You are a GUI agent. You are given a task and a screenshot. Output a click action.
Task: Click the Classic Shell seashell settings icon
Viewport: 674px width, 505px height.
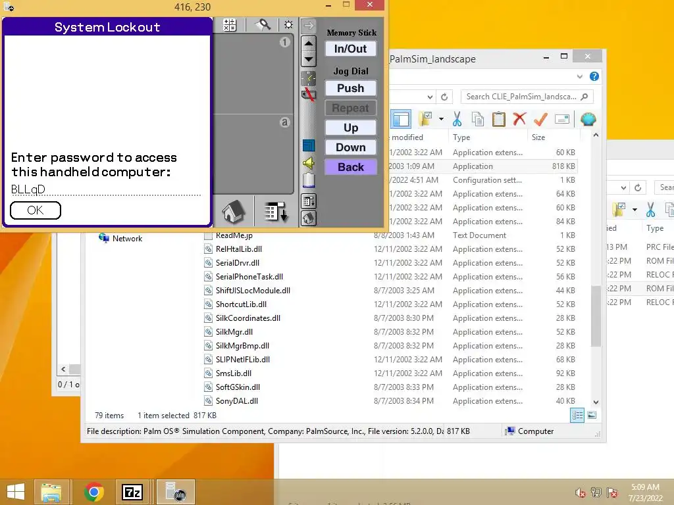588,119
